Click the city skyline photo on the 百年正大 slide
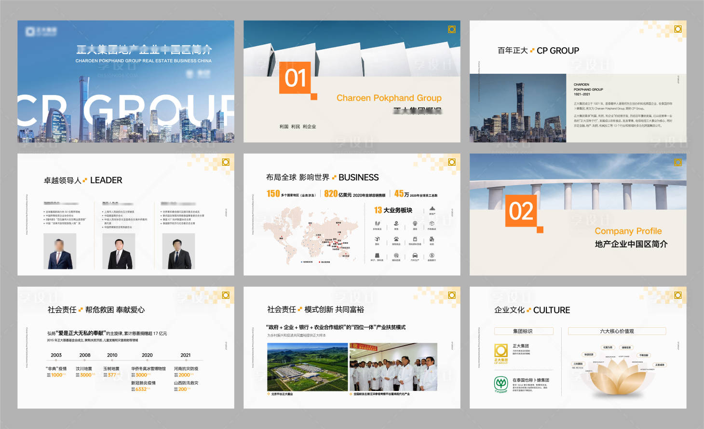The height and width of the screenshot is (429, 704). tap(518, 108)
